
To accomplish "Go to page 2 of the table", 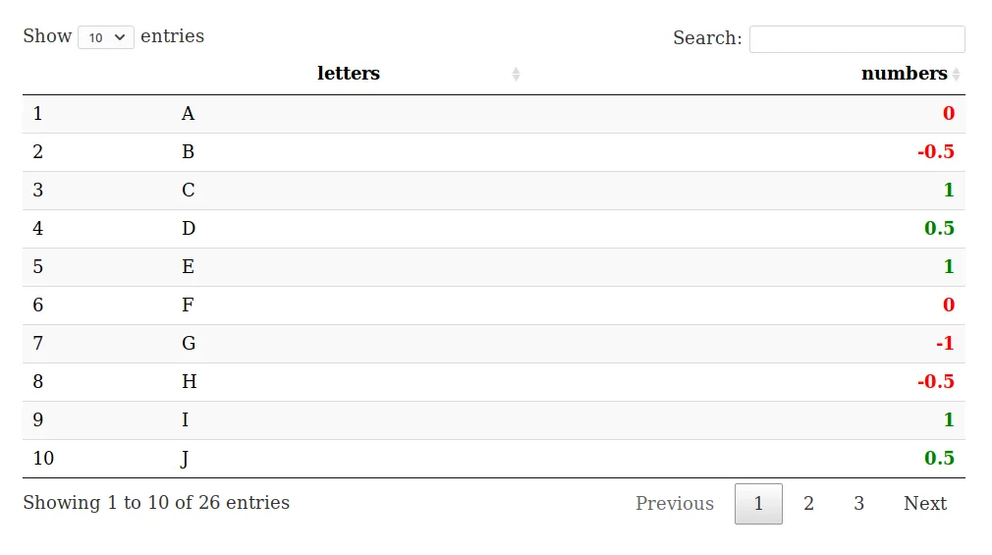I will tap(808, 504).
